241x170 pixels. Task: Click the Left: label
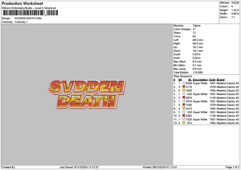pyautogui.click(x=176, y=40)
